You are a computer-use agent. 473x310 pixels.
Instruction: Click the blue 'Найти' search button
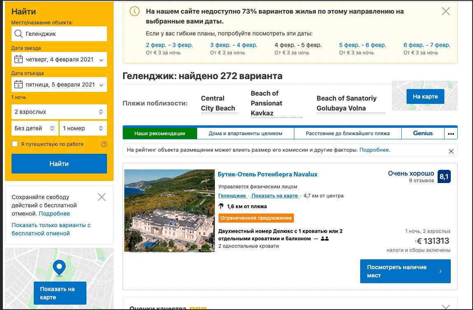click(59, 164)
